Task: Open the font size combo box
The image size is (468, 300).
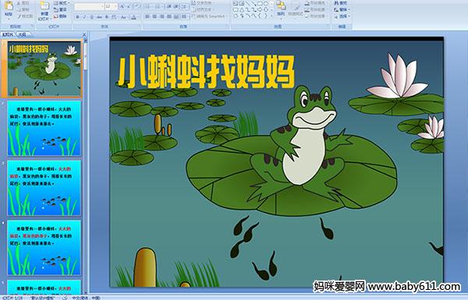Action: [x=111, y=6]
